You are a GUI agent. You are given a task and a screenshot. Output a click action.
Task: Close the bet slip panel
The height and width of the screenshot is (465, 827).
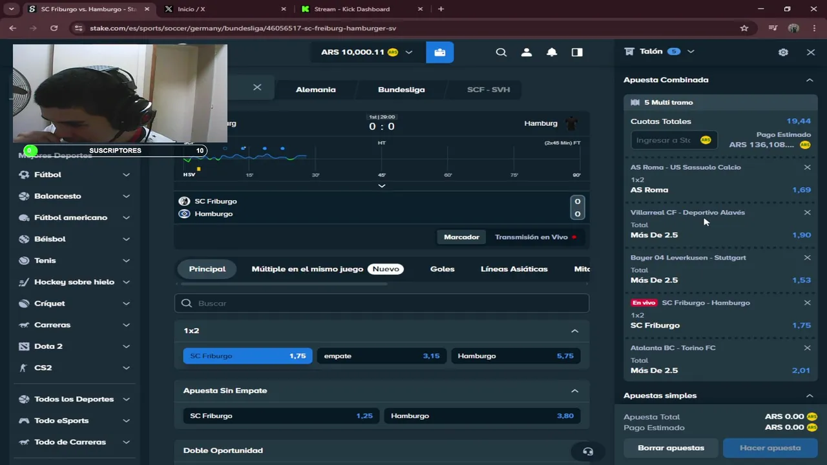pyautogui.click(x=811, y=52)
